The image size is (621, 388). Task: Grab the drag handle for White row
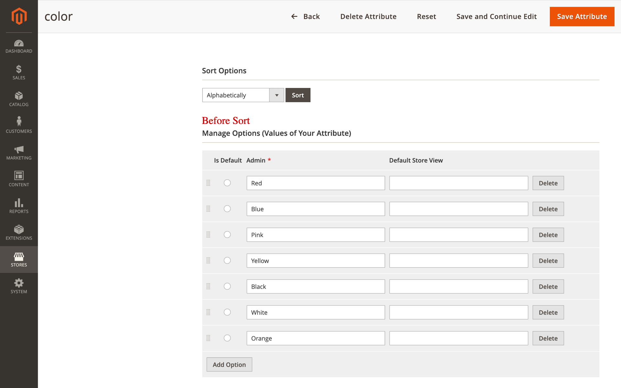pyautogui.click(x=208, y=312)
